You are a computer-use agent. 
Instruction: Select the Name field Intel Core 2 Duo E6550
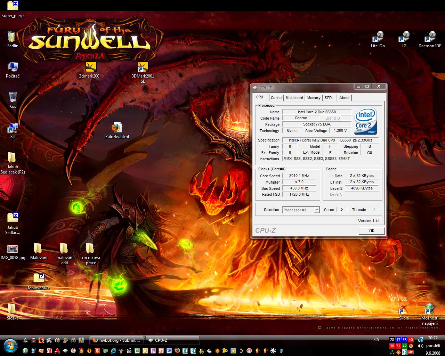click(317, 112)
